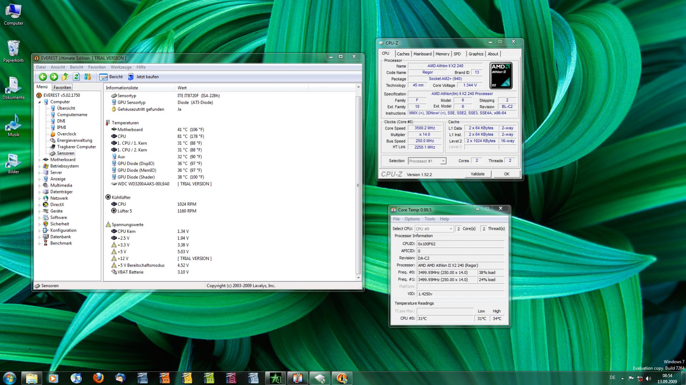Click the Validate button in CPU-Z
686x385 pixels.
point(477,174)
